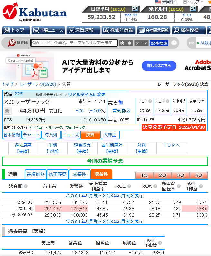The height and width of the screenshot is (256, 211).
Task: Click the 記事検索 button
Action: click(x=159, y=43)
